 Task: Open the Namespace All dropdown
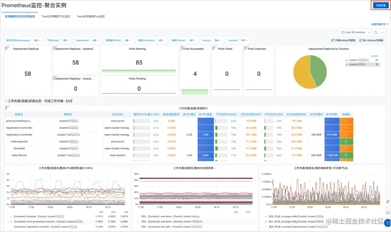pos(37,41)
